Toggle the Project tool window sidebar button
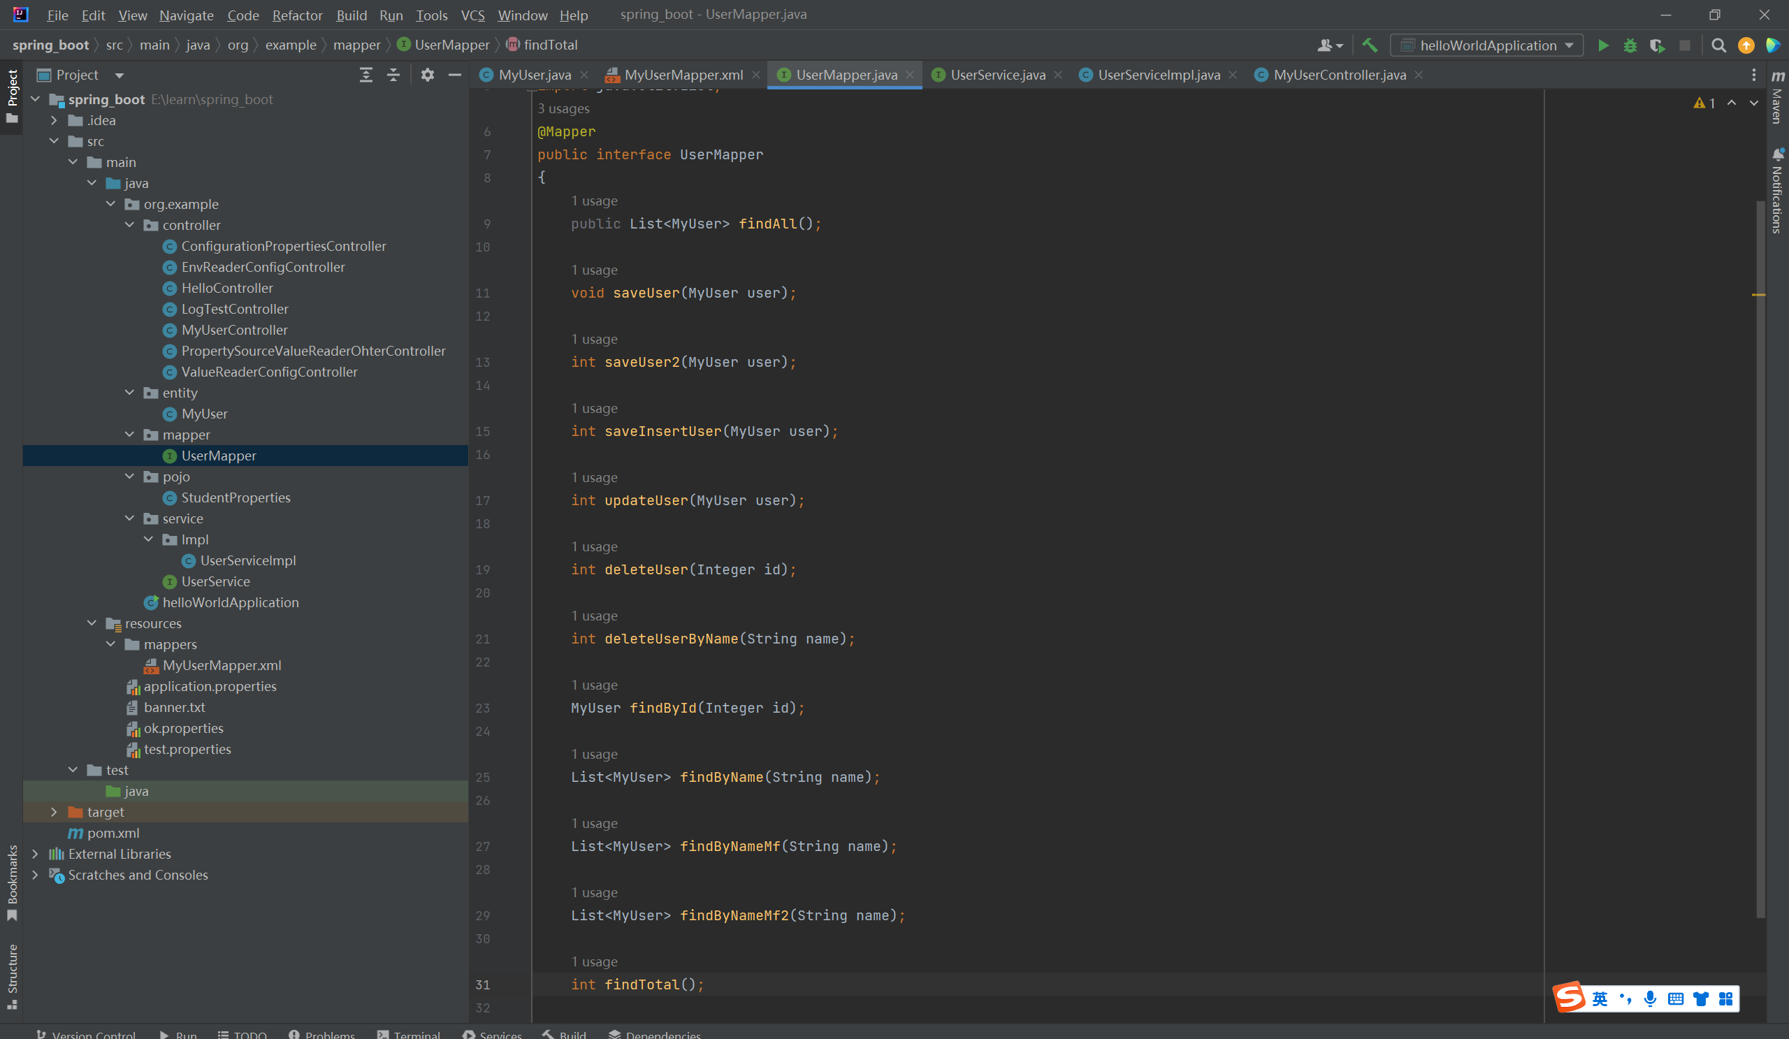This screenshot has width=1789, height=1039. tap(12, 94)
